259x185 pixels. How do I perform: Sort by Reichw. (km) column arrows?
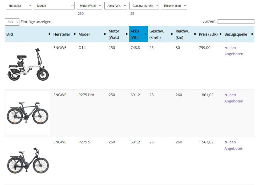[195, 34]
